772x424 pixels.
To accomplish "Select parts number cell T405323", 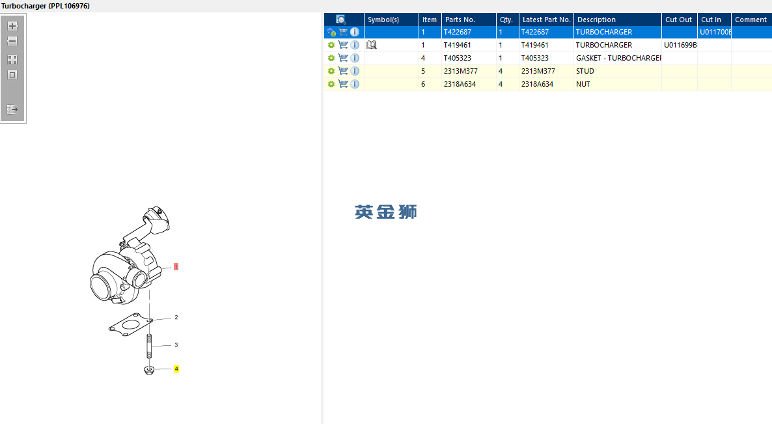I will (x=469, y=58).
